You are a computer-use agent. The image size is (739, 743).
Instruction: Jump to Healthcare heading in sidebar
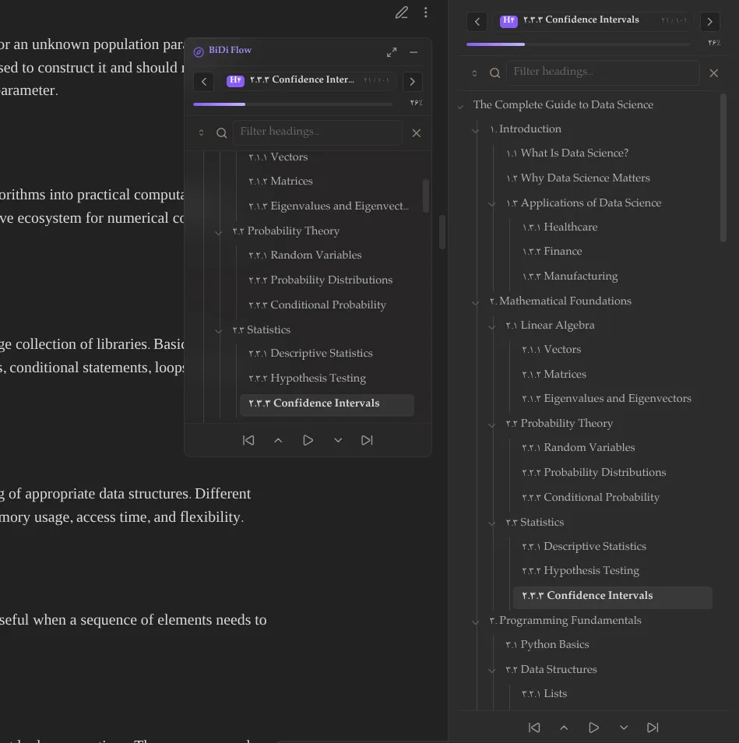pos(560,227)
